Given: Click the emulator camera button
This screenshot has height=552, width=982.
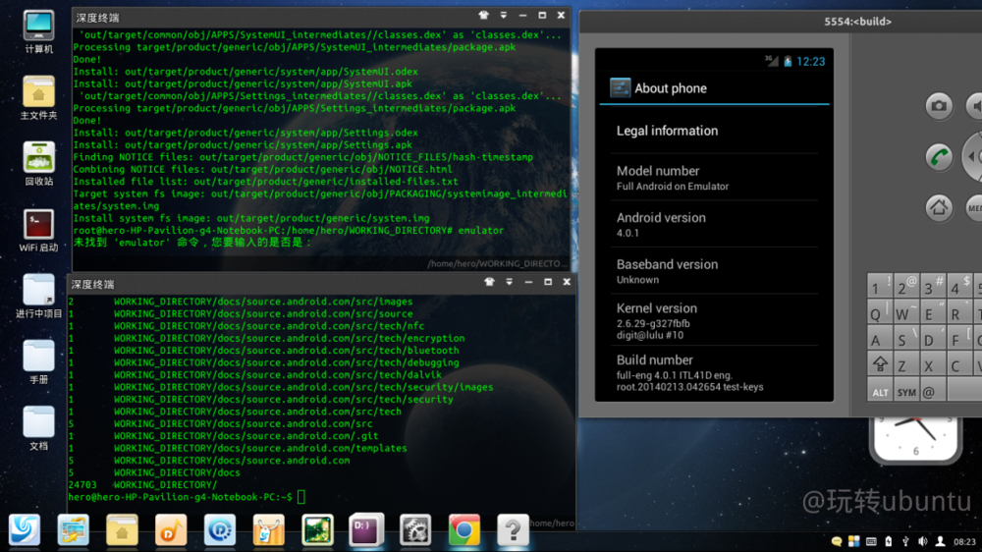Looking at the screenshot, I should (x=939, y=106).
